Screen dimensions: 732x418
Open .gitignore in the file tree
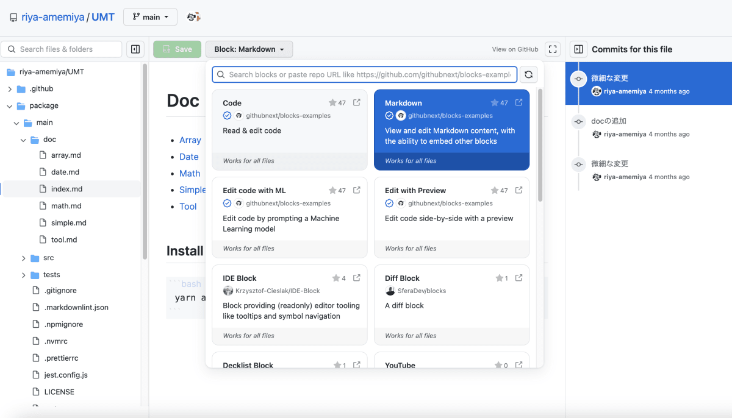pos(60,291)
